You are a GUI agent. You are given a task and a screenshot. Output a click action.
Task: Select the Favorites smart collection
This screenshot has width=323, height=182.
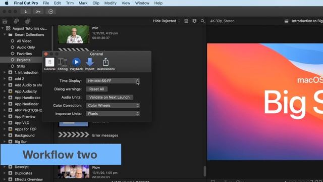tap(24, 54)
